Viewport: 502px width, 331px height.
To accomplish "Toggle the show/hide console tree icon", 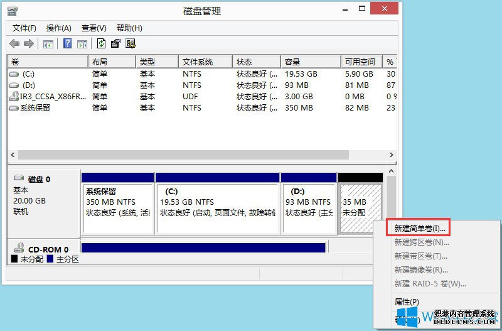I will (x=48, y=43).
